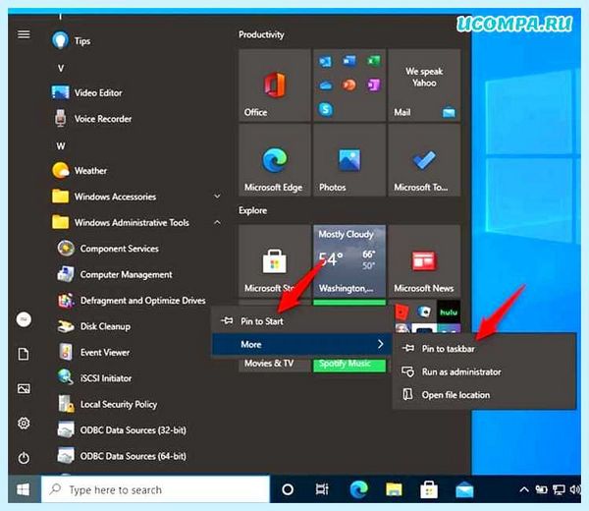The width and height of the screenshot is (589, 511).
Task: Open the Tips app icon
Action: 60,40
